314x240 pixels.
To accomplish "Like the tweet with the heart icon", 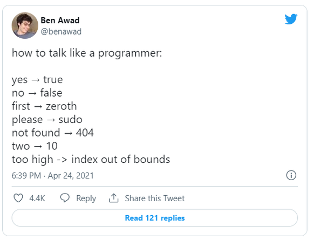I will point(18,198).
